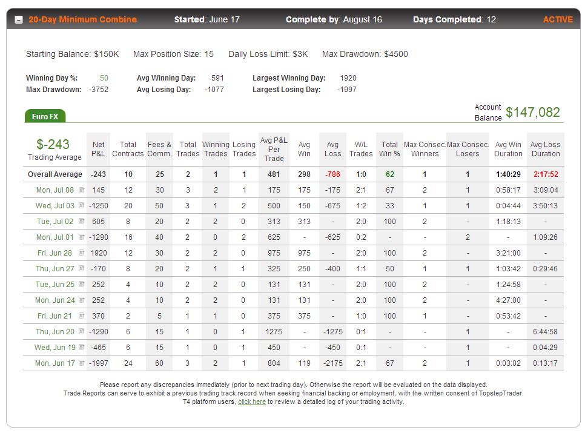This screenshot has height=433, width=585.
Task: Select the Euro FX tab
Action: click(45, 116)
